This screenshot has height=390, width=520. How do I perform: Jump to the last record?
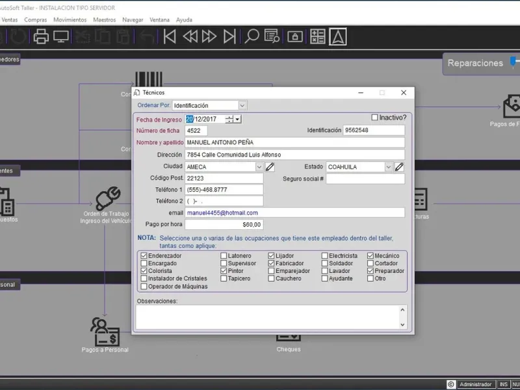tap(229, 36)
